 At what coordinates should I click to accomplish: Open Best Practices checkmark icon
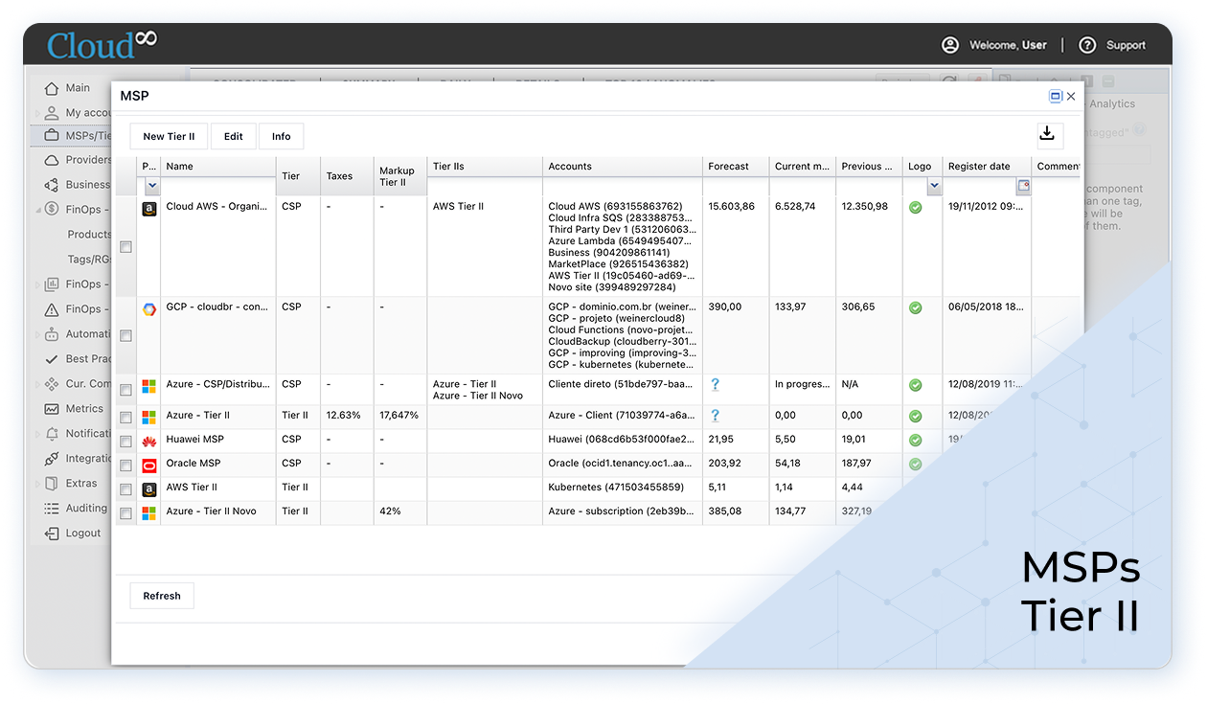click(x=52, y=359)
